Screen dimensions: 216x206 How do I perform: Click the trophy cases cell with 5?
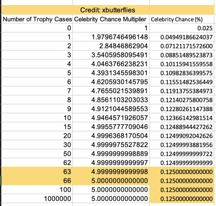click(x=37, y=73)
